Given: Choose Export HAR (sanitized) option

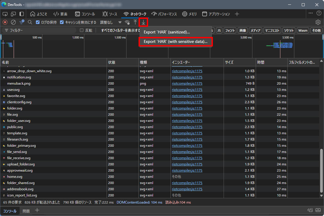Looking at the screenshot, I should click(176, 32).
